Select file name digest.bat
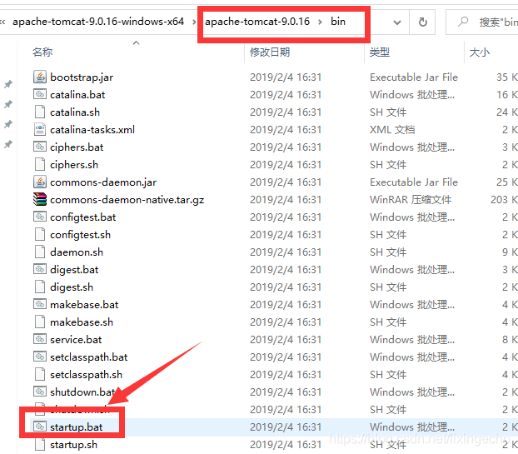The height and width of the screenshot is (454, 518). pyautogui.click(x=74, y=270)
